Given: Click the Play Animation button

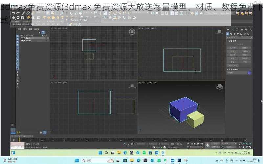Looking at the screenshot, I should point(195,144).
